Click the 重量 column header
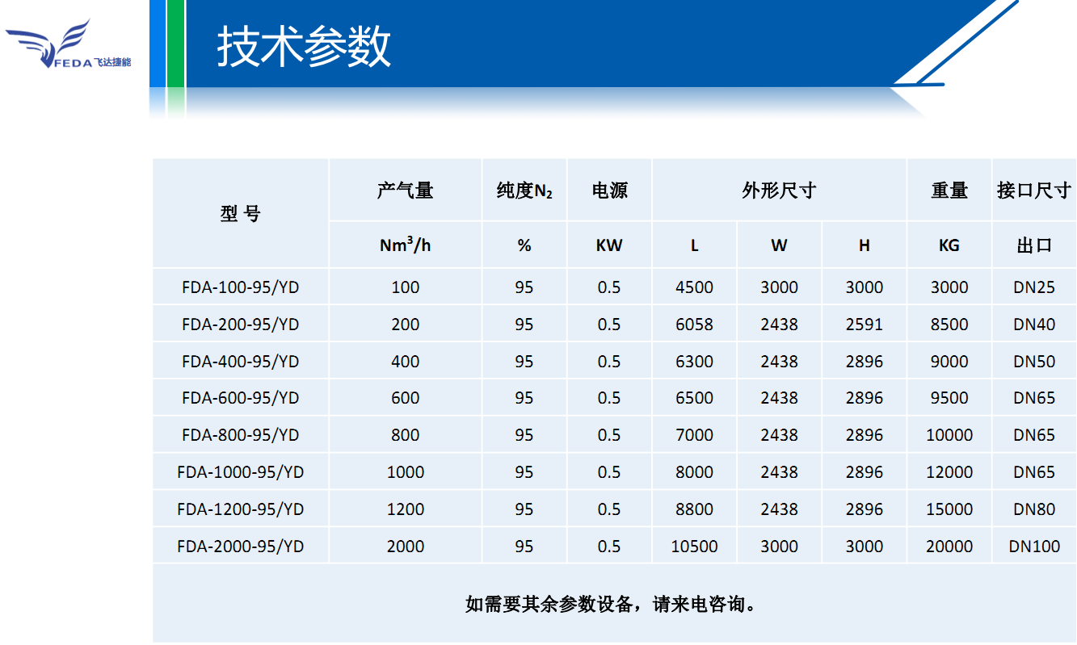This screenshot has height=645, width=1077. pyautogui.click(x=949, y=191)
